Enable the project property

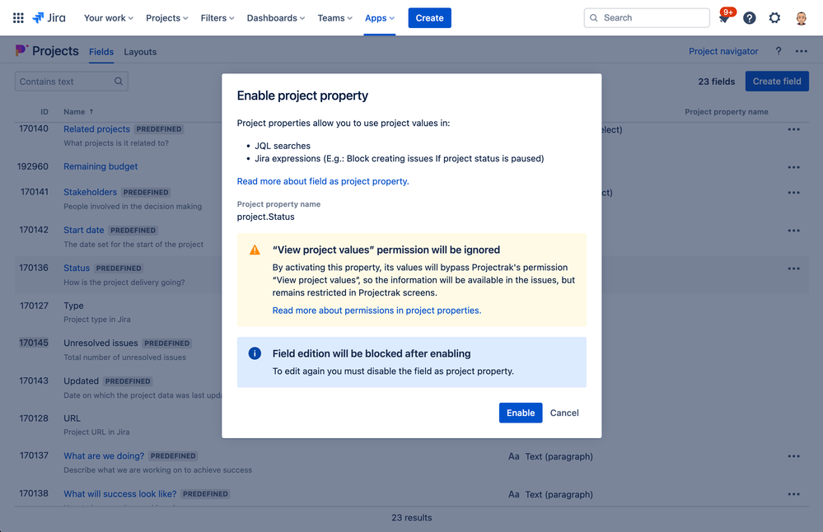[520, 413]
